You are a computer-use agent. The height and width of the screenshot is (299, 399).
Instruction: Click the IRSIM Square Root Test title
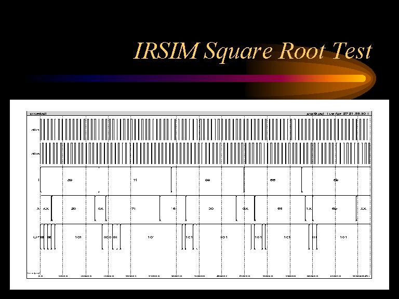tap(253, 51)
